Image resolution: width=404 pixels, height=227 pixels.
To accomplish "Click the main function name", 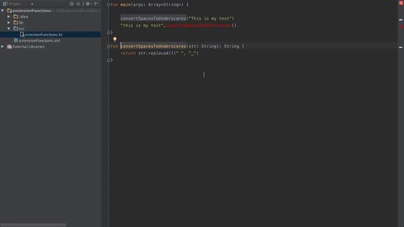I will [126, 4].
